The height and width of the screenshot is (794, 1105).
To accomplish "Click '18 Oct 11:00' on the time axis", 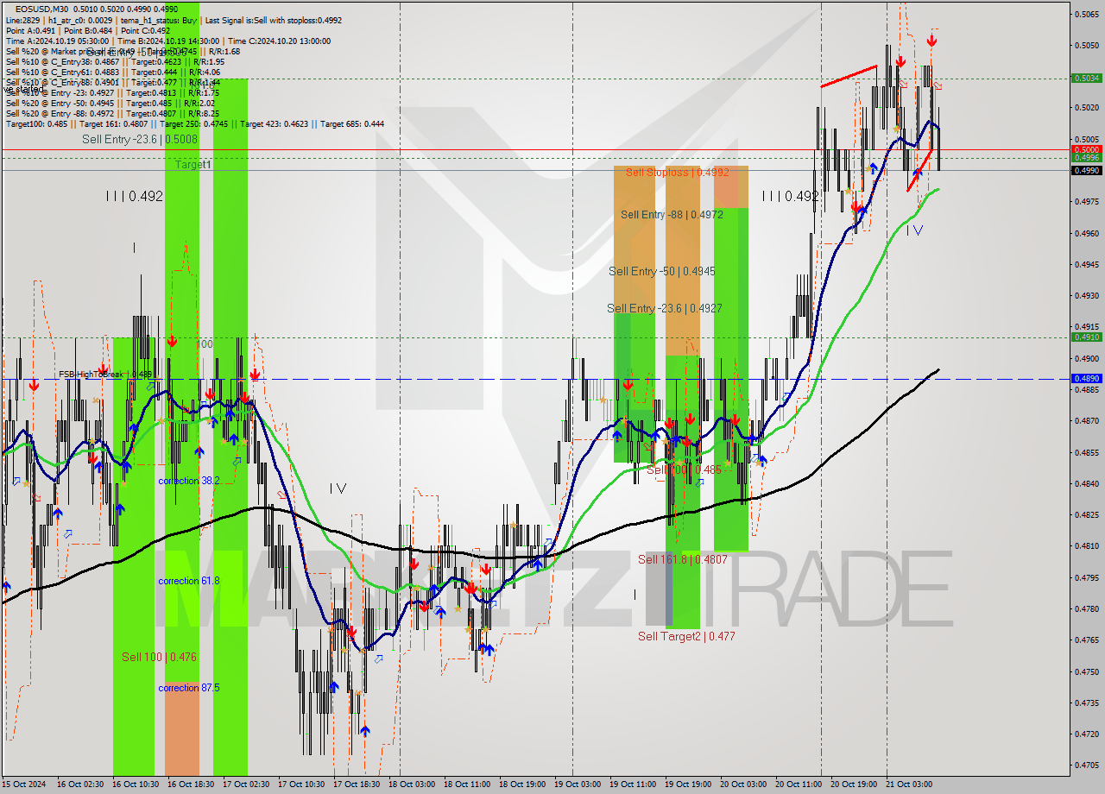I will [x=467, y=785].
